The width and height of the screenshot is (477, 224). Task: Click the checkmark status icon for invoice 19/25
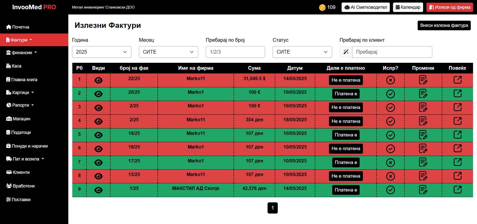click(390, 135)
